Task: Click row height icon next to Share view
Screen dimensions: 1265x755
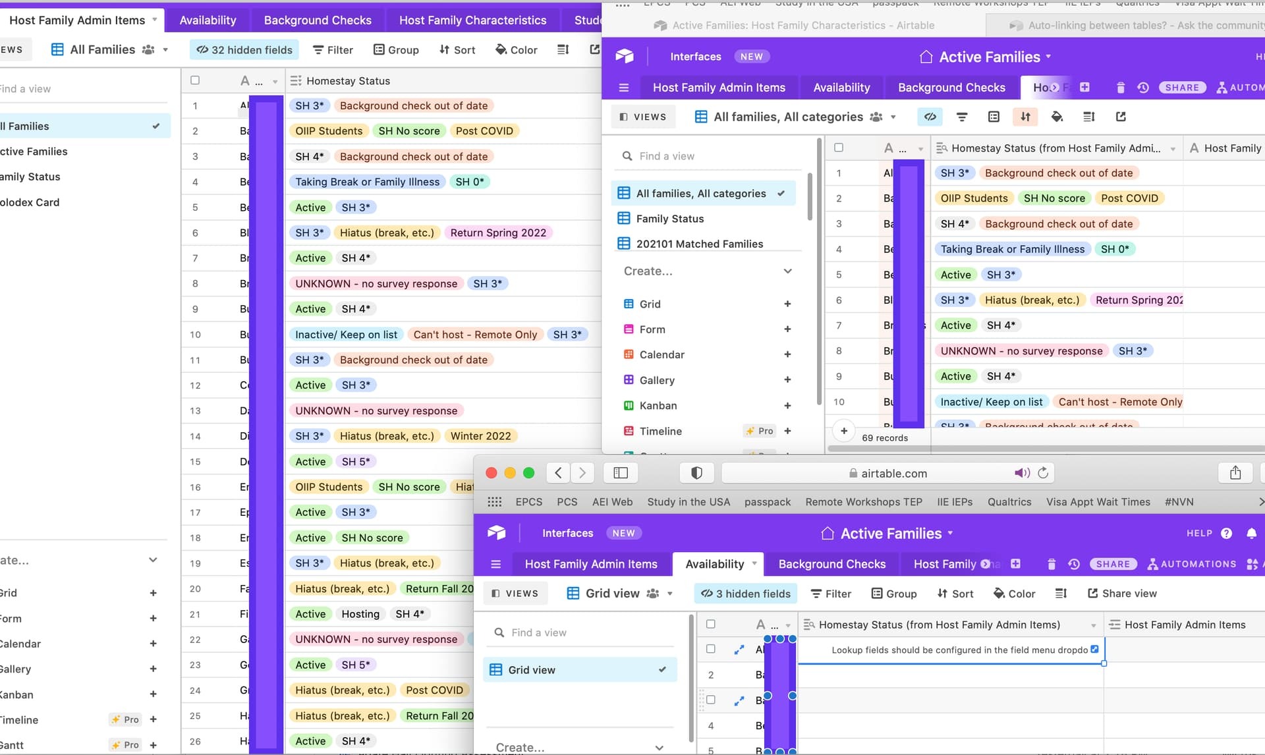Action: (x=1061, y=594)
